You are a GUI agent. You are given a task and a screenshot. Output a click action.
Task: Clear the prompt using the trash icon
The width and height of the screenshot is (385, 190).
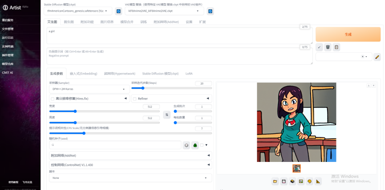point(328,47)
